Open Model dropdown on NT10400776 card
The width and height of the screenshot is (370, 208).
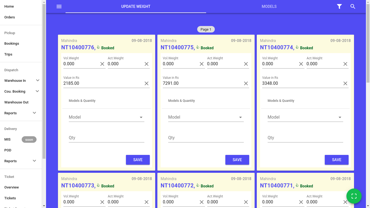pyautogui.click(x=106, y=117)
